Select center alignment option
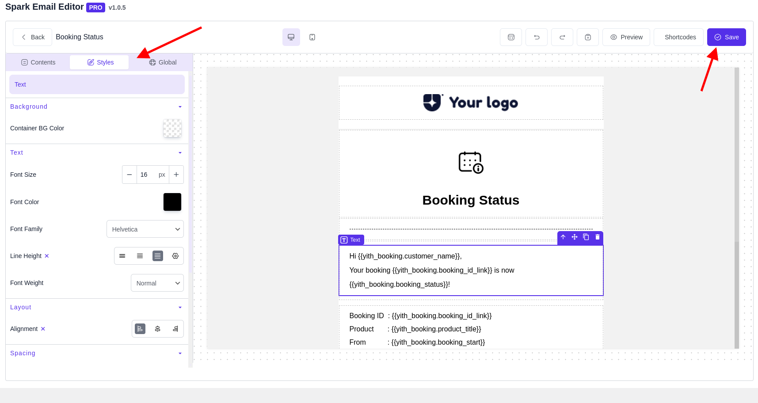The image size is (758, 403). [157, 329]
